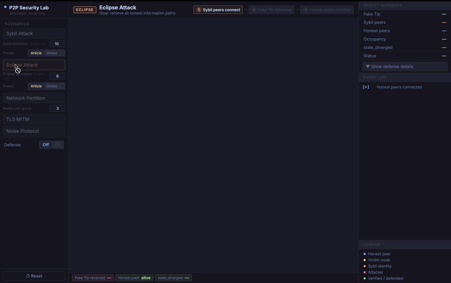This screenshot has height=283, width=451.
Task: Click the Sybil identity legend dot
Action: pyautogui.click(x=365, y=266)
